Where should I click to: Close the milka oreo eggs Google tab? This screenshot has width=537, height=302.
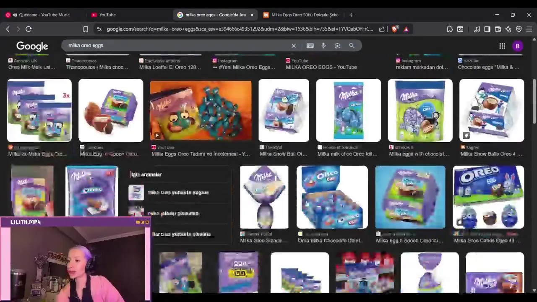(252, 15)
